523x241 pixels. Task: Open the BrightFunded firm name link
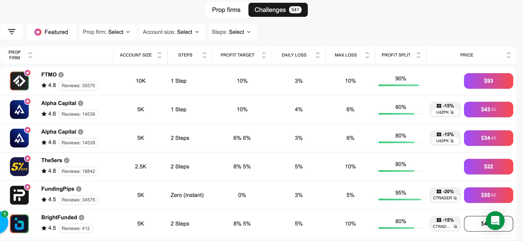(x=59, y=217)
